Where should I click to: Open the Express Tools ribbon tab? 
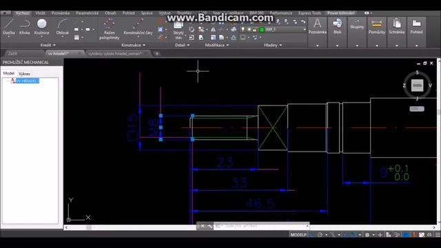[309, 13]
